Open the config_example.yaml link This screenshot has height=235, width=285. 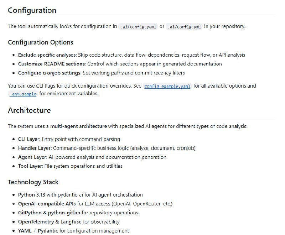coord(167,86)
